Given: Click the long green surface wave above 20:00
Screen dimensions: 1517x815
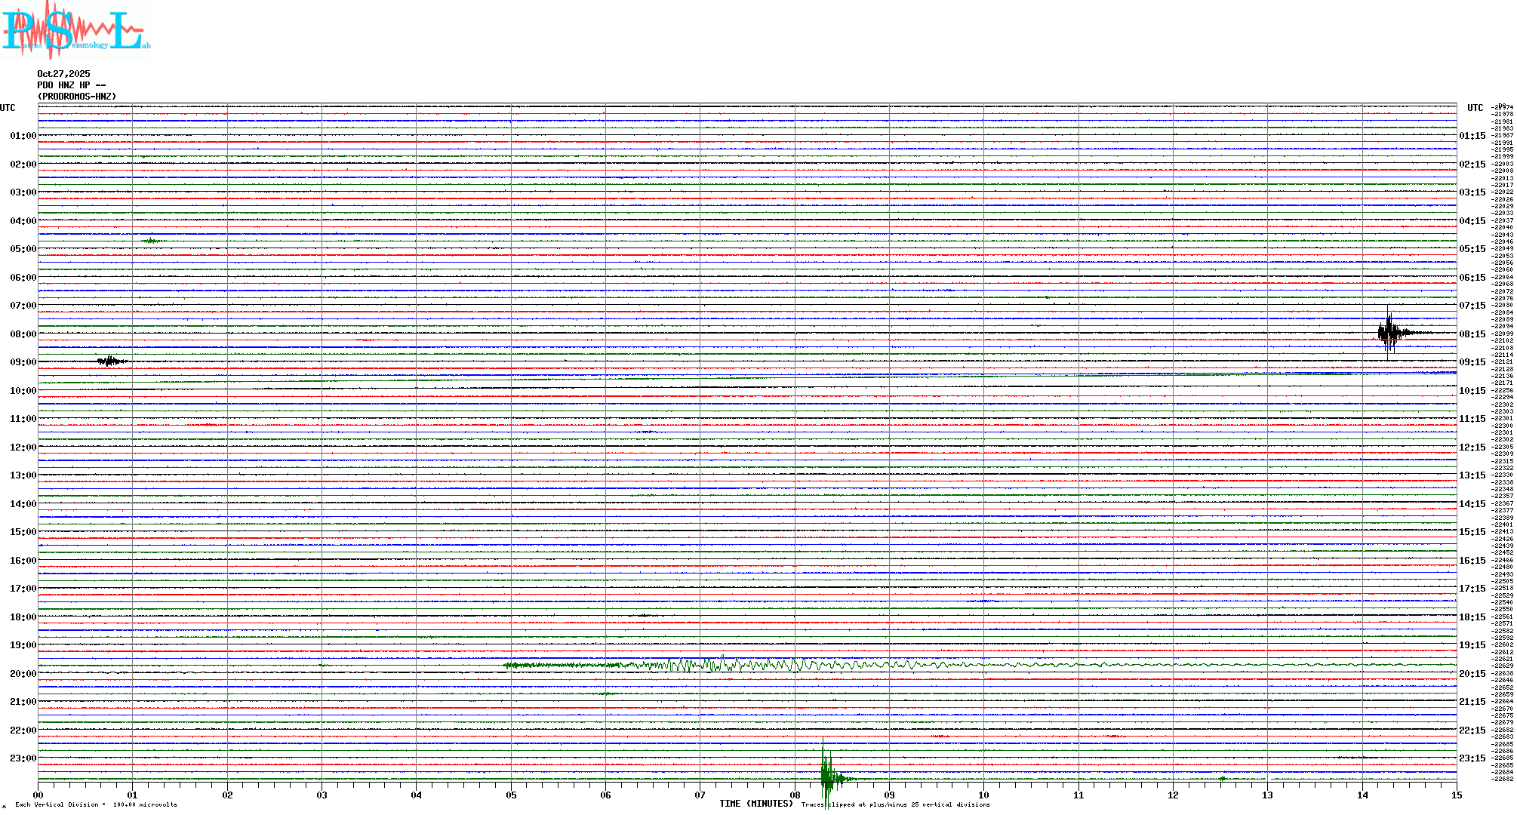Looking at the screenshot, I should (755, 665).
